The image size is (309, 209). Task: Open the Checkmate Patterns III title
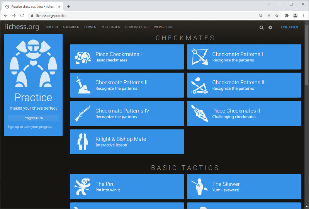[239, 82]
